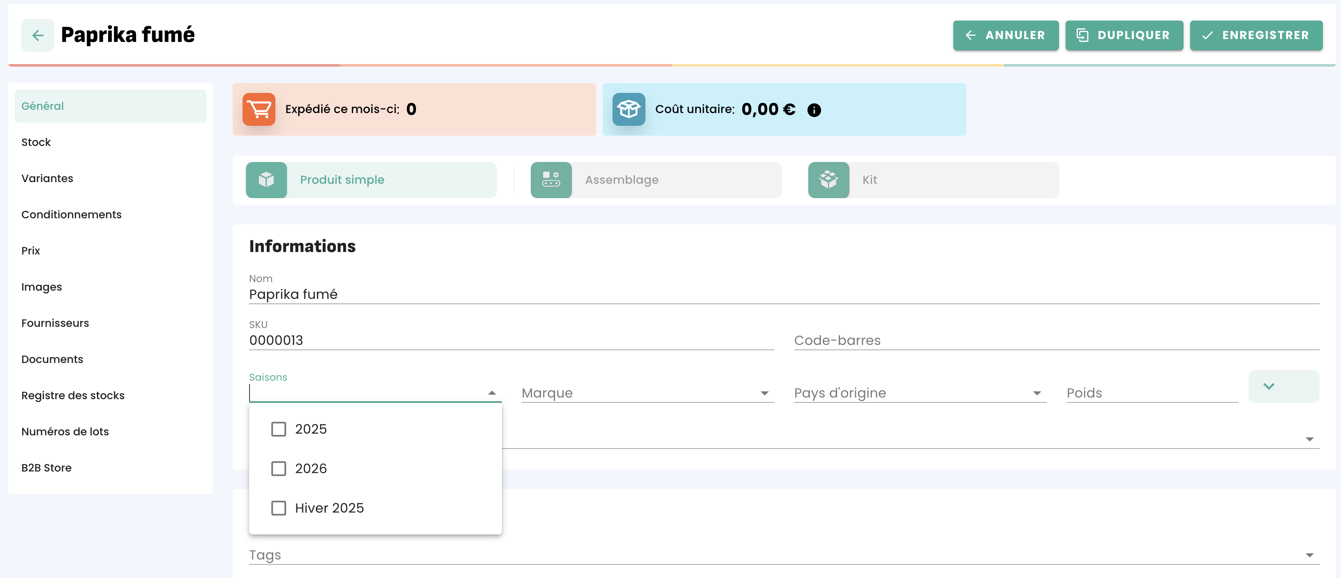This screenshot has width=1341, height=578.
Task: Open the Marque dropdown
Action: [764, 393]
